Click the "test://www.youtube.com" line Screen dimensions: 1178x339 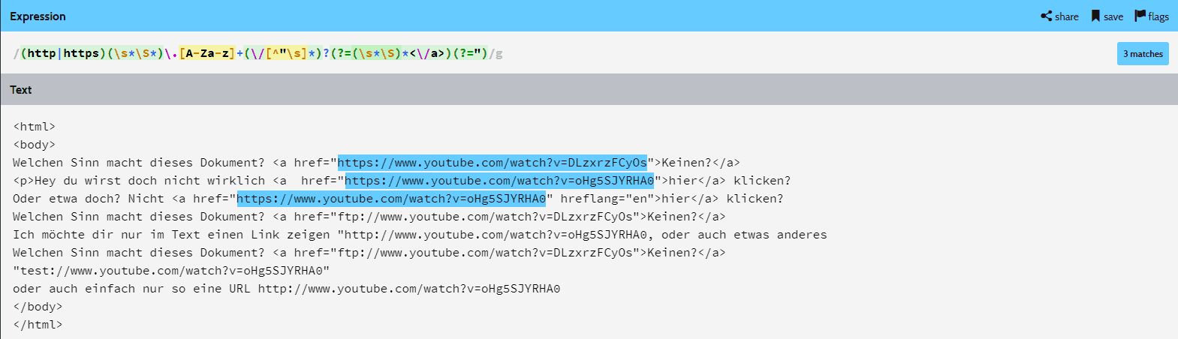tap(171, 271)
